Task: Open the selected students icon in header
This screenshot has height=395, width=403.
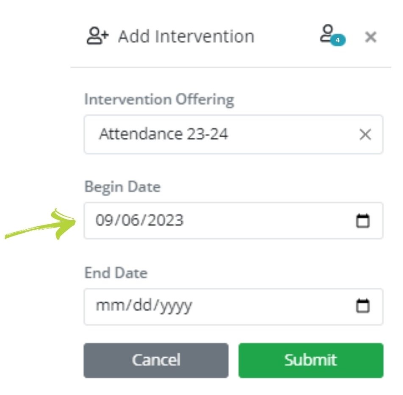Action: [327, 34]
